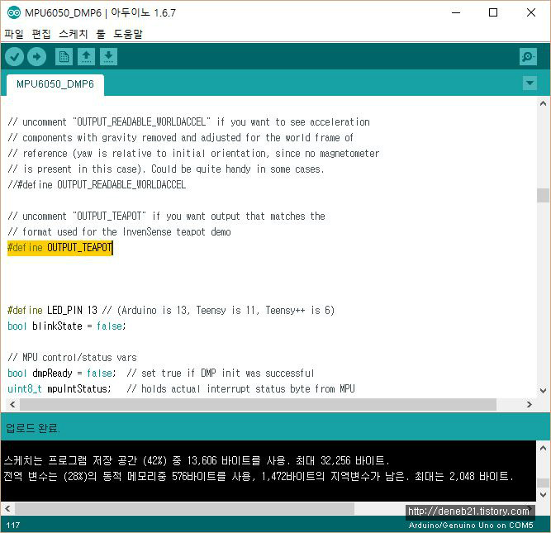Click line number 117 in status bar
Screen dimensions: 551x533
13,525
